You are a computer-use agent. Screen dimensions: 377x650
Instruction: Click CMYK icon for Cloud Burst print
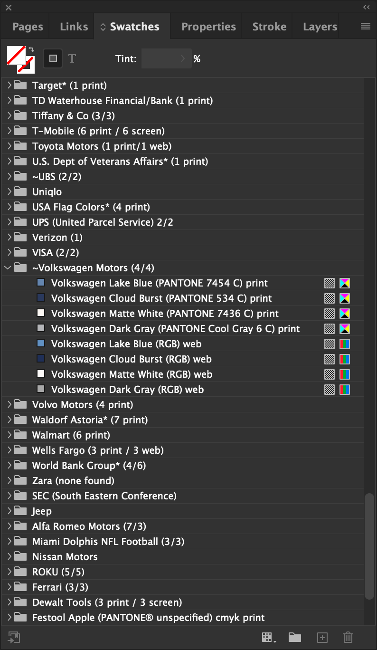[345, 299]
